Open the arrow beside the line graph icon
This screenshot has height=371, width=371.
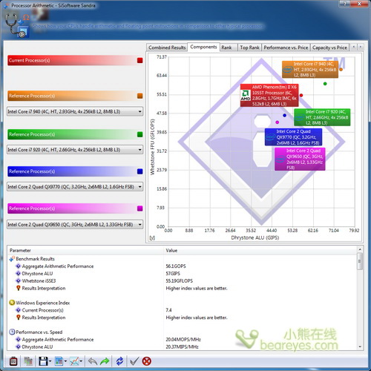tap(81, 361)
